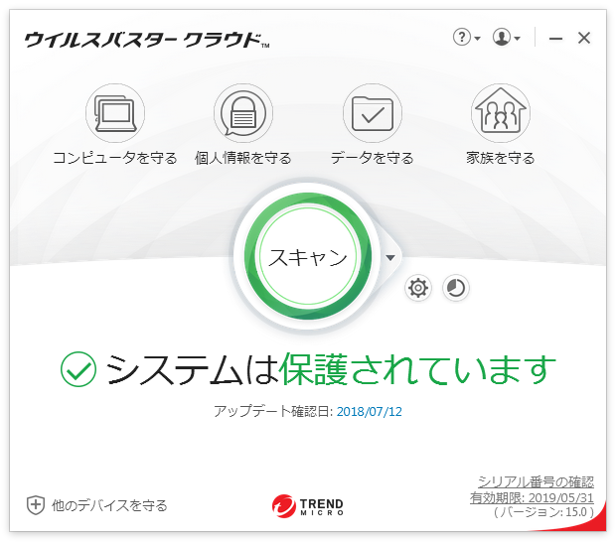Viewport: 616px width, 543px height.
Task: Minimize the ウイルスバスター window
Action: 555,38
